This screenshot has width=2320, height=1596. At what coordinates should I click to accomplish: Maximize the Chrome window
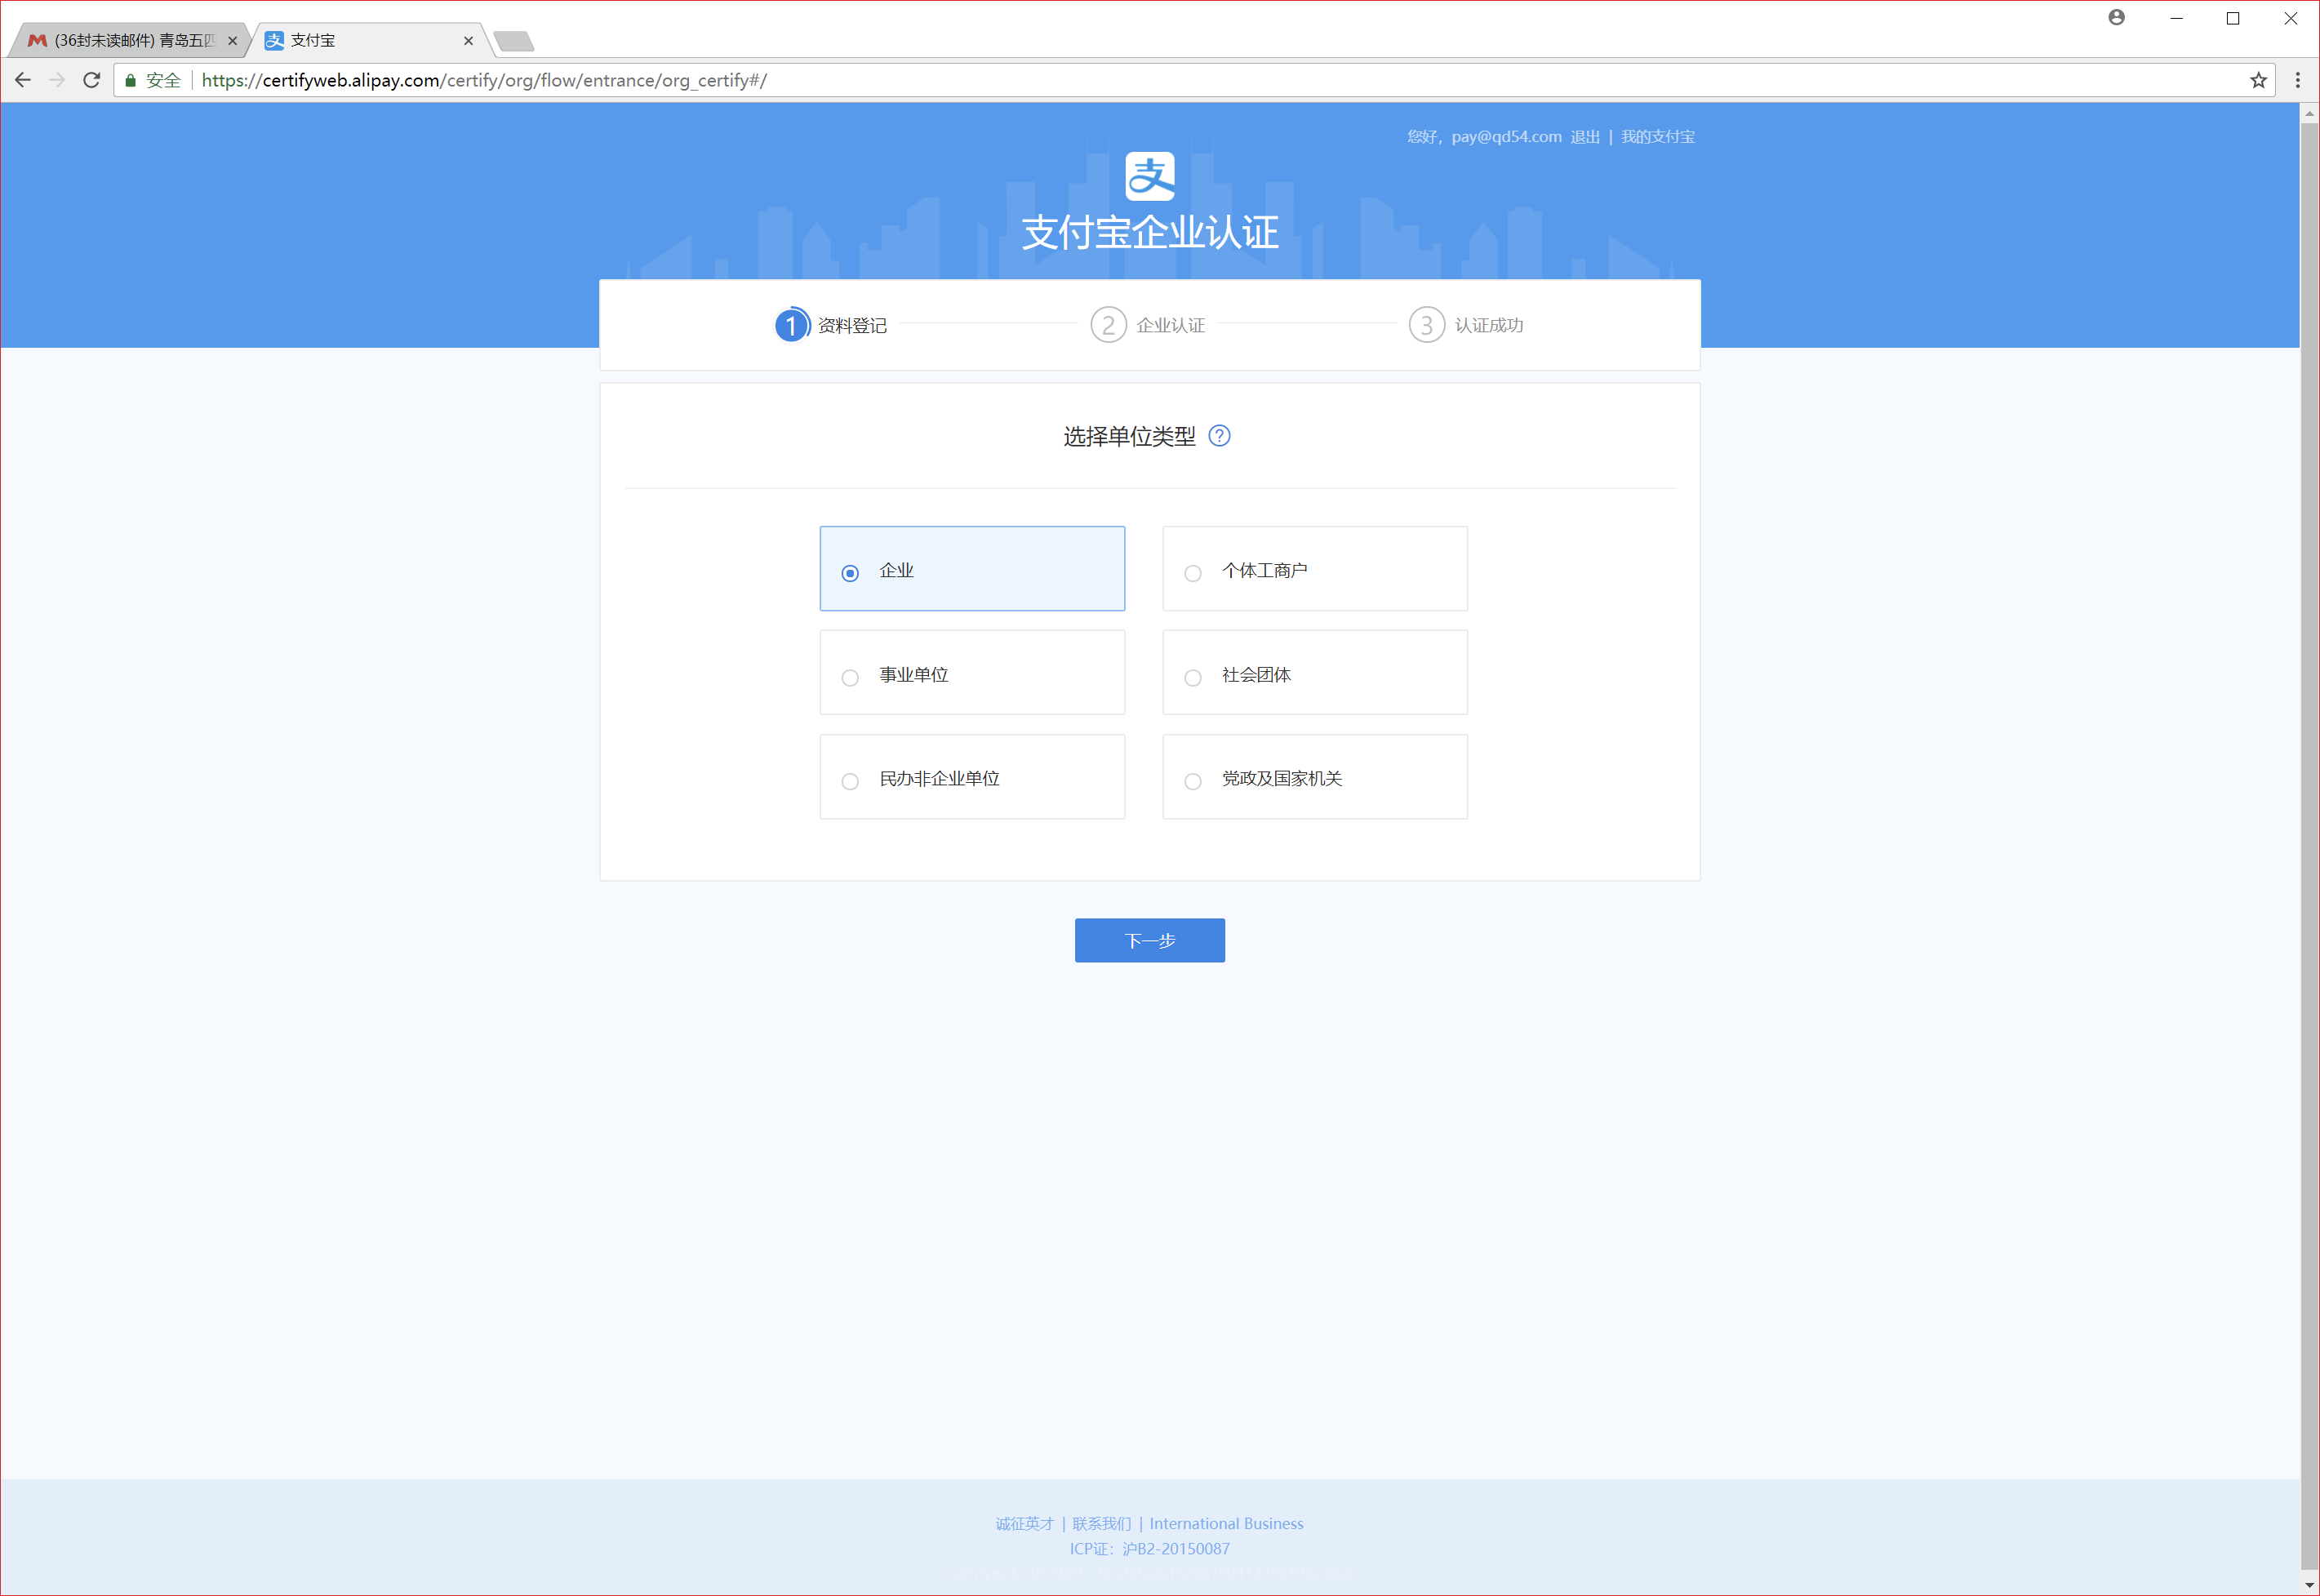point(2233,18)
